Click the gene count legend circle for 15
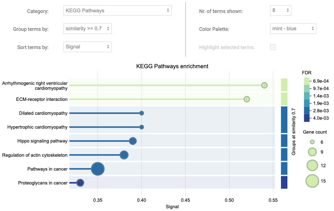The image size is (334, 211). 312,181
